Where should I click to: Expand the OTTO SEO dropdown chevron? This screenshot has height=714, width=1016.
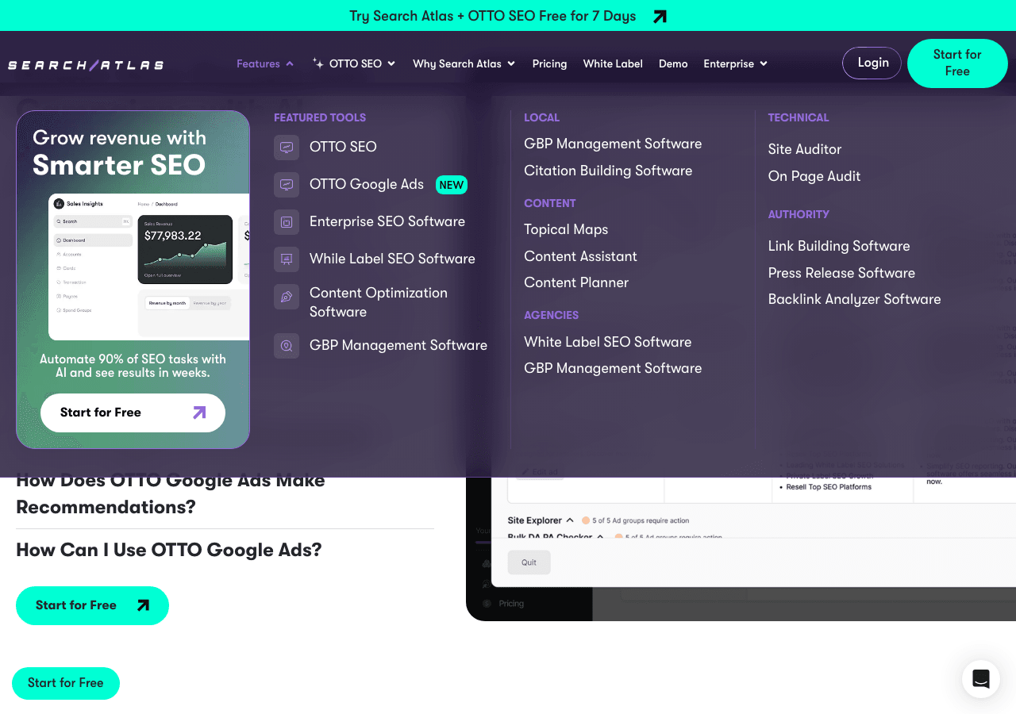[x=391, y=63]
